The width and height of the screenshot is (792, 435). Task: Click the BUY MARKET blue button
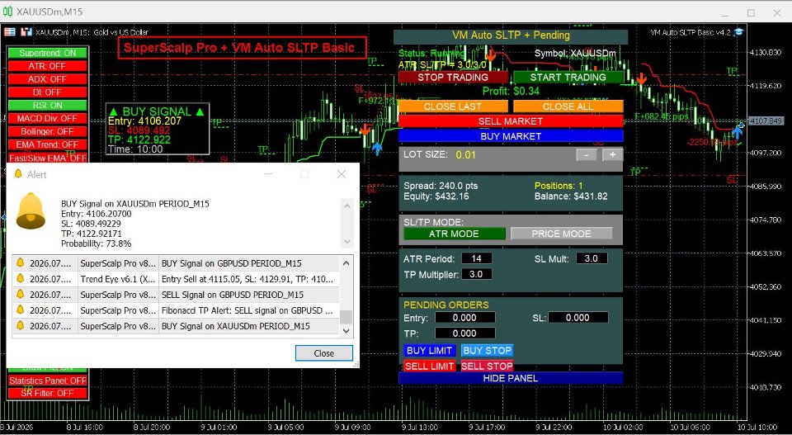pos(511,136)
